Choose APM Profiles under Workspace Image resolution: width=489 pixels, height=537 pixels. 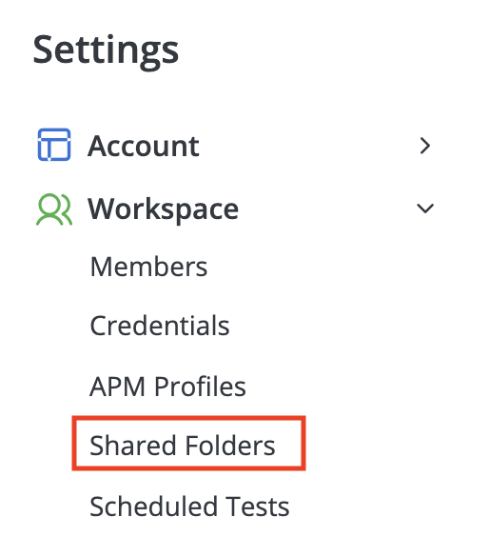pos(167,386)
